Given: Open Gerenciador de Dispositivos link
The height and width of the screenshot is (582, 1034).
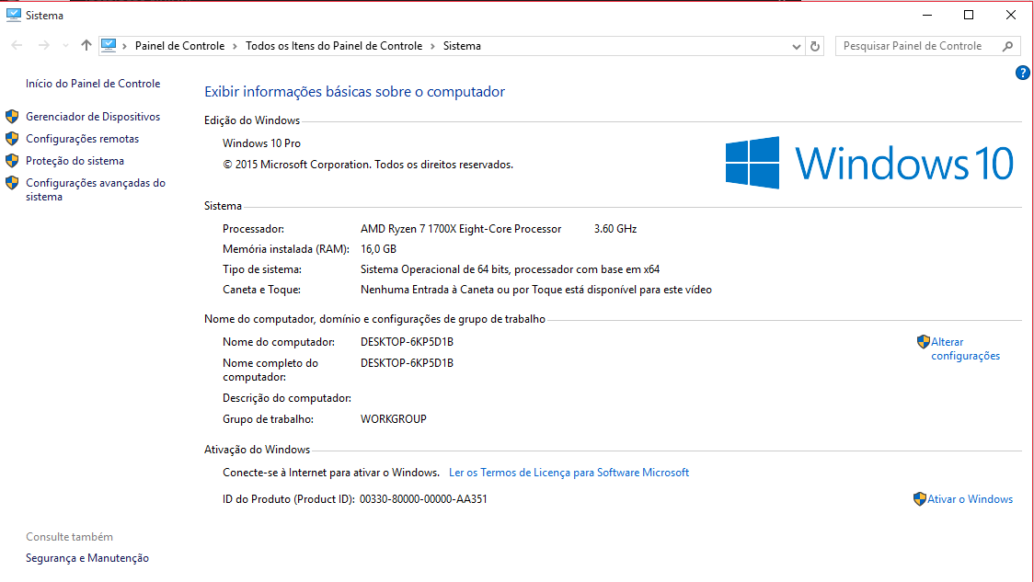Looking at the screenshot, I should tap(93, 117).
